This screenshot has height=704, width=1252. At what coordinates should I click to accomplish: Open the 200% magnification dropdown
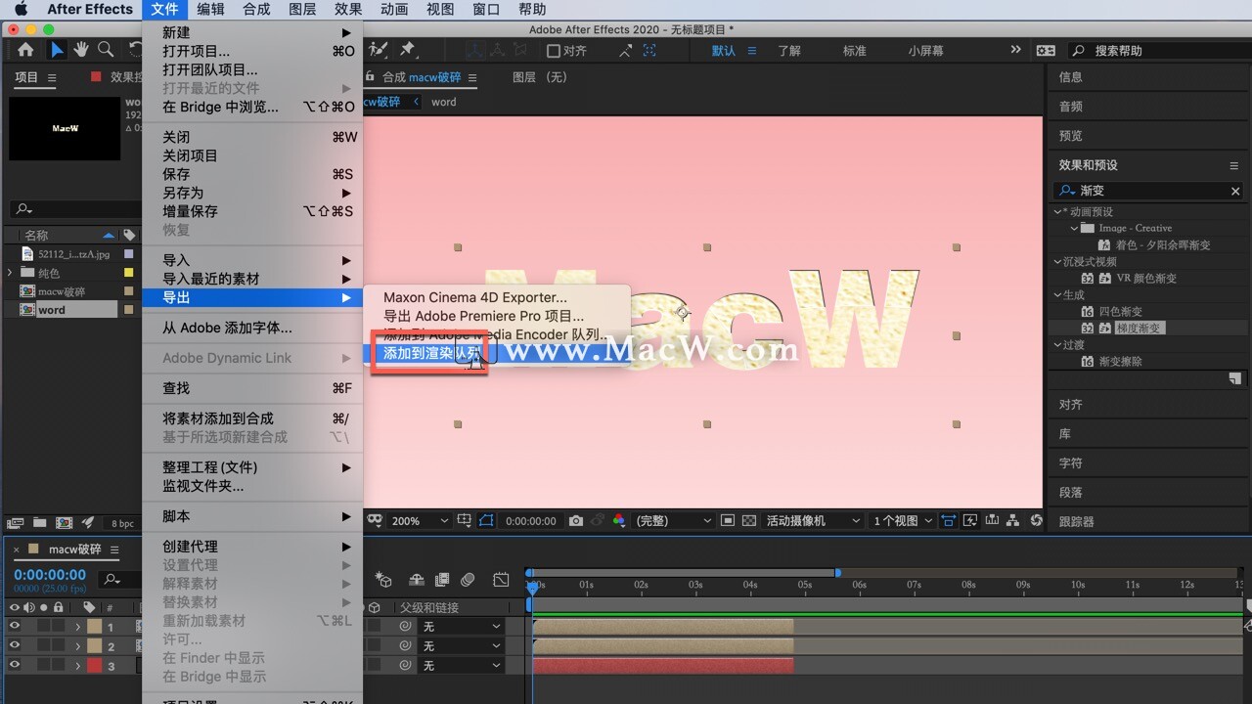[x=420, y=521]
